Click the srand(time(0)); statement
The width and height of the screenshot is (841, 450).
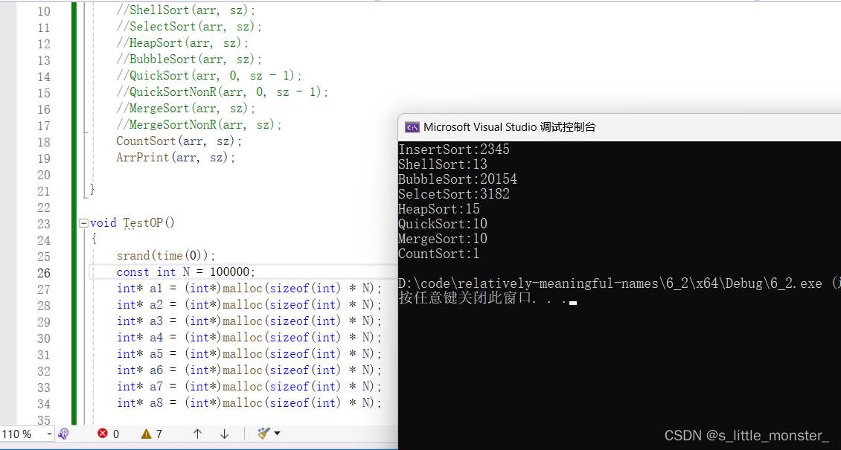pyautogui.click(x=166, y=256)
